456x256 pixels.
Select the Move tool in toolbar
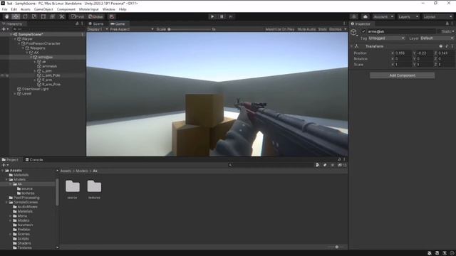16,16
